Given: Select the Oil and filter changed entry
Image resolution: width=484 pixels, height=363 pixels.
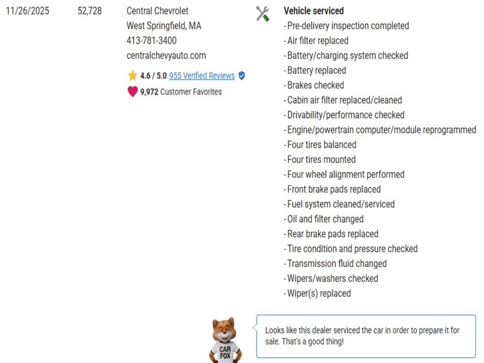Looking at the screenshot, I should click(x=325, y=219).
